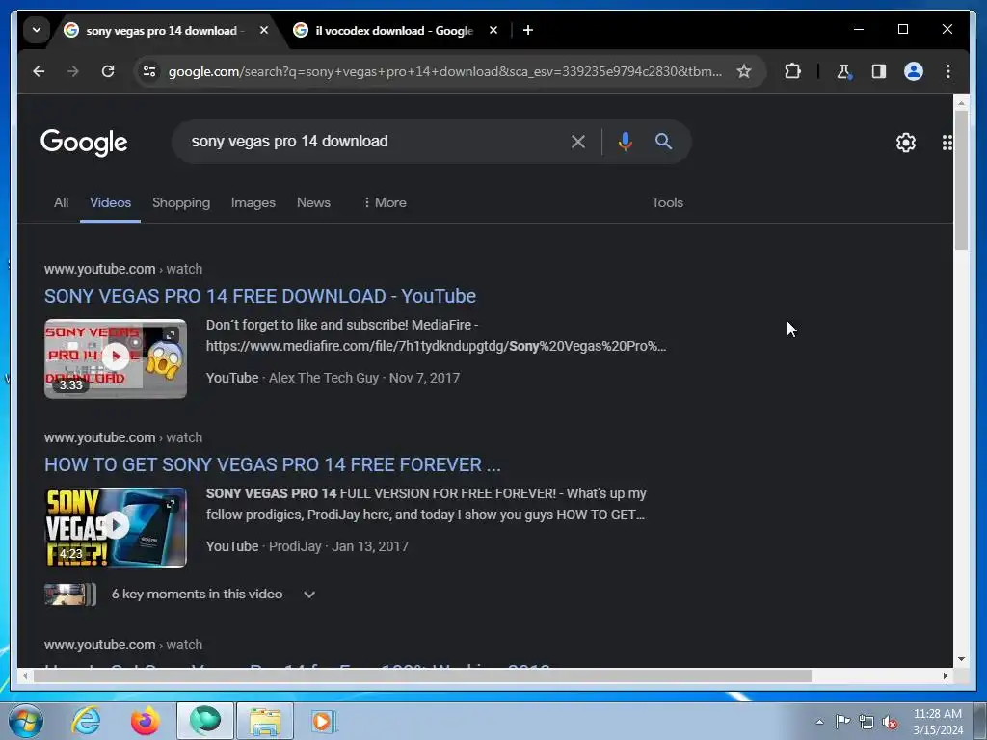
Task: Submit search with magnifier icon
Action: [663, 142]
